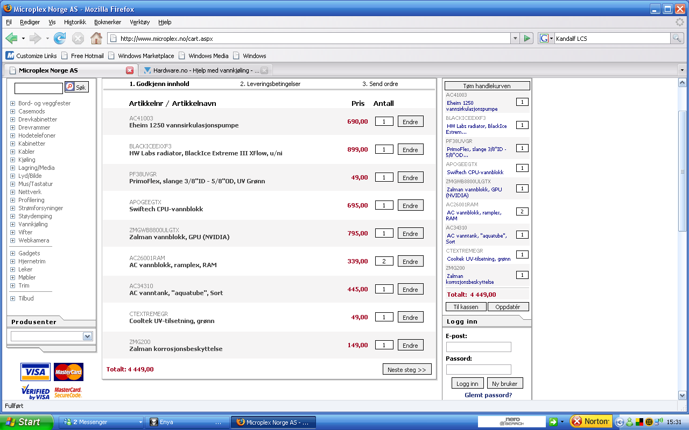Open the address bar history dropdown

[x=515, y=38]
